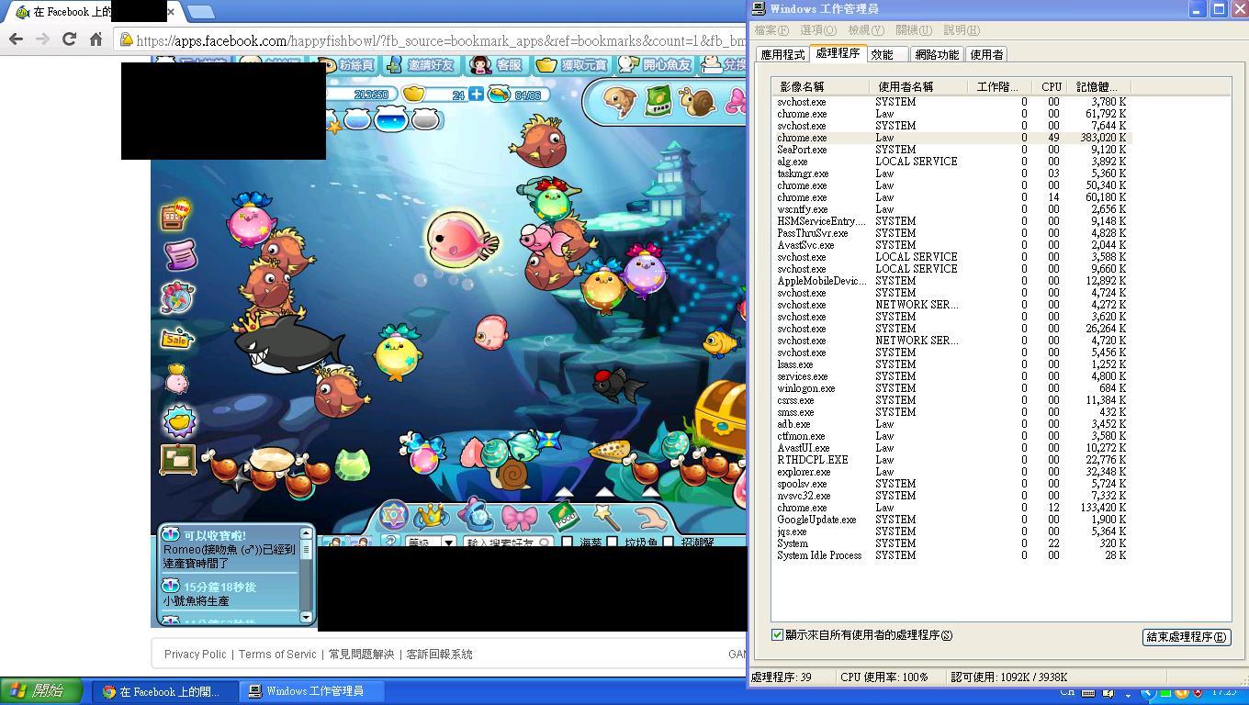Select the magic wand tool icon
The width and height of the screenshot is (1249, 705).
[x=607, y=516]
